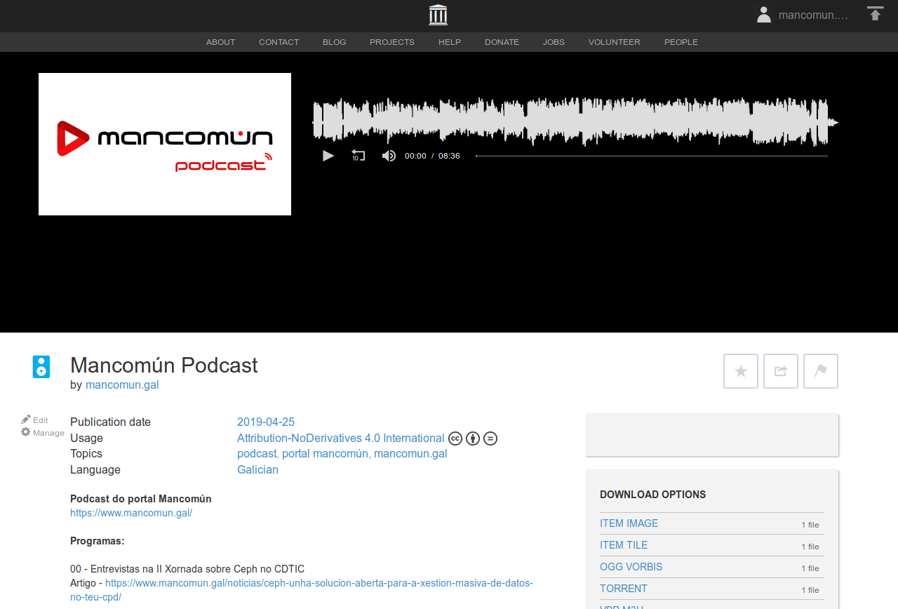Play the podcast audio
898x609 pixels.
coord(328,156)
